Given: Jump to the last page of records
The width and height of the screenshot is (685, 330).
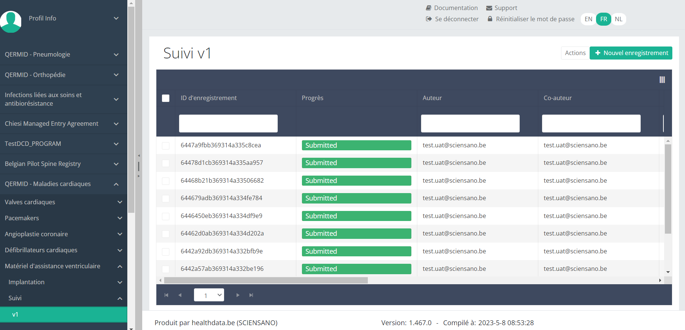Looking at the screenshot, I should pos(251,295).
